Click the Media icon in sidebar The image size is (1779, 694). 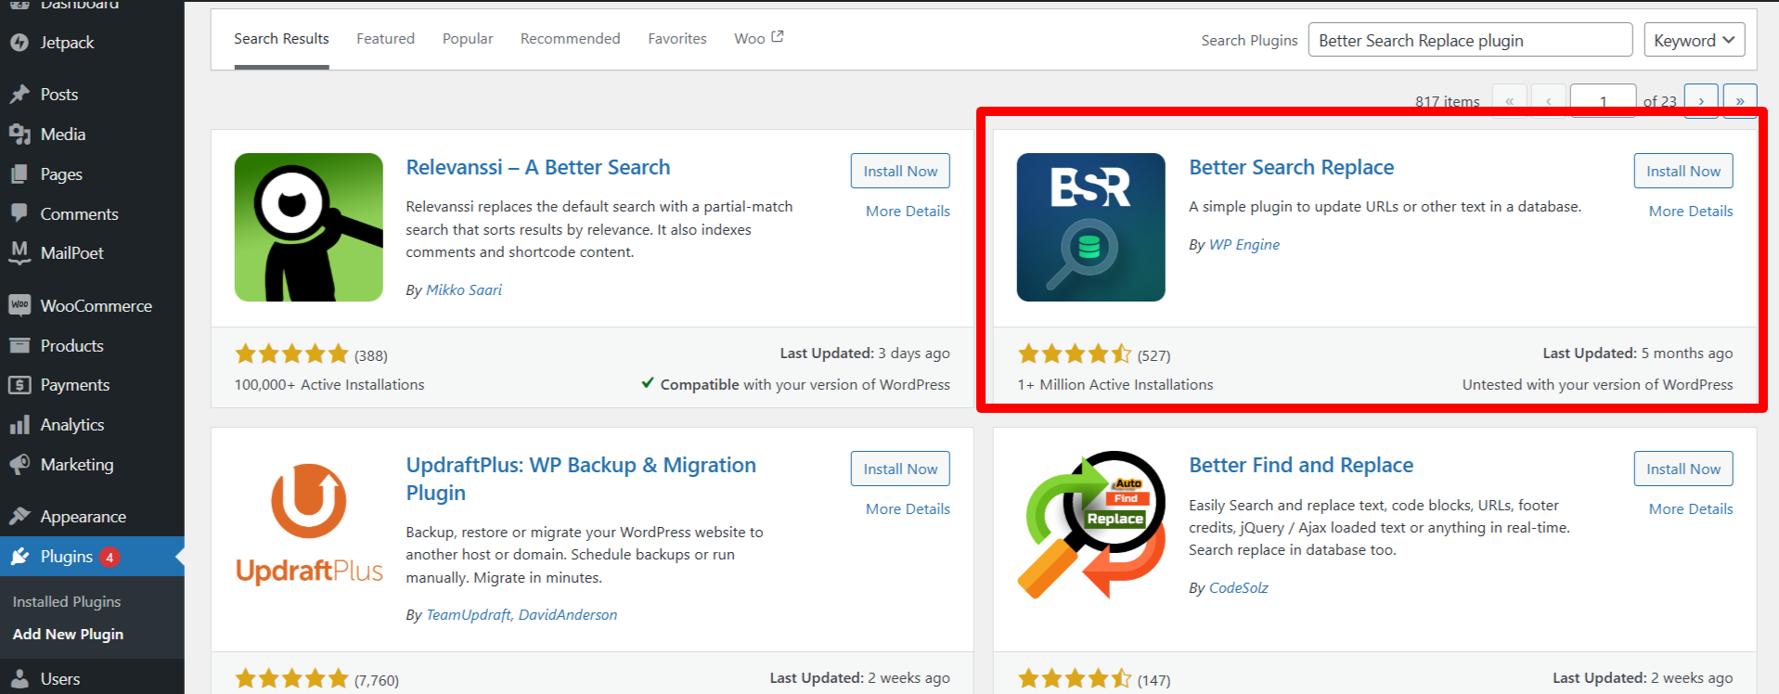click(19, 135)
